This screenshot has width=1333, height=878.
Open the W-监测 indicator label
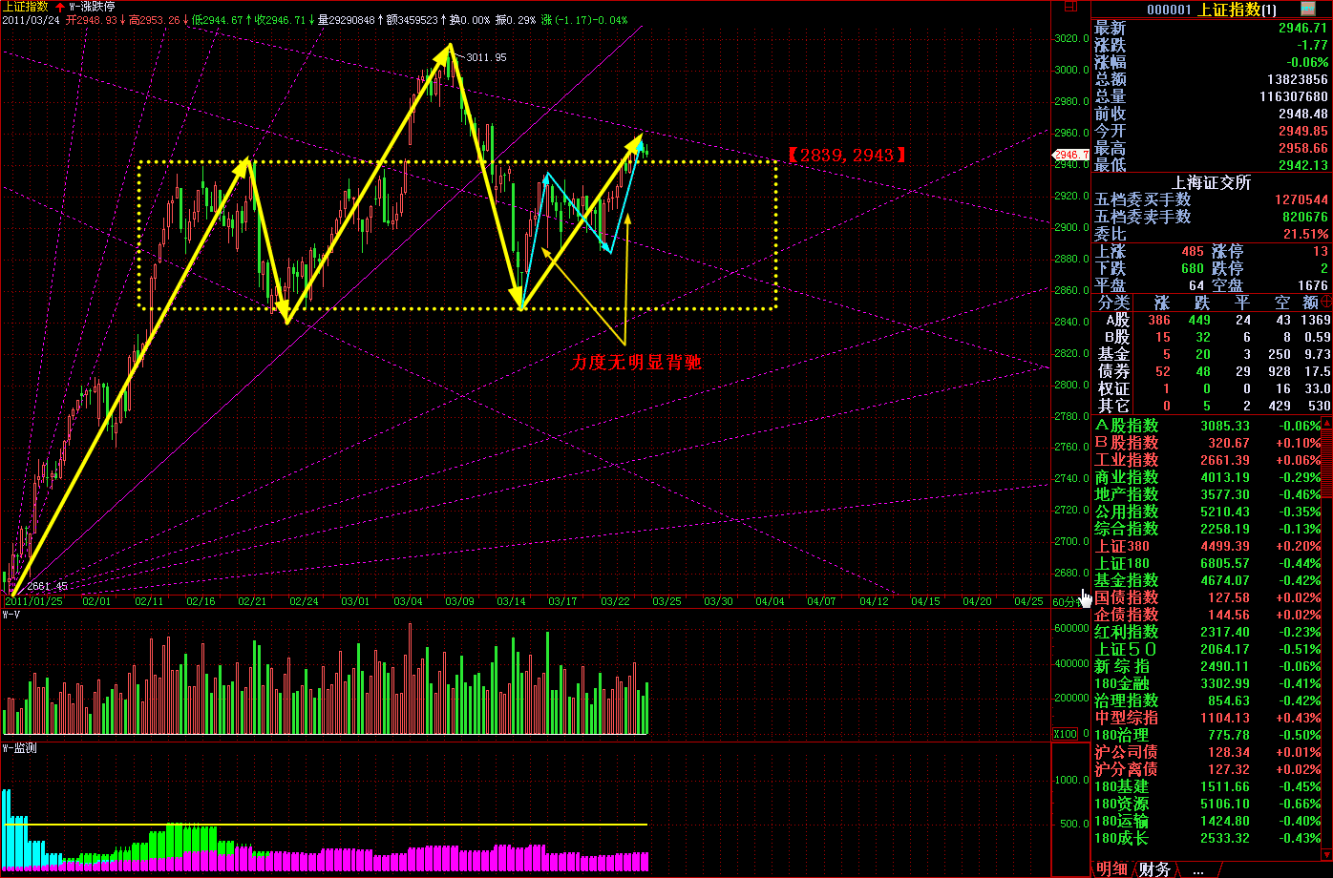[19, 748]
